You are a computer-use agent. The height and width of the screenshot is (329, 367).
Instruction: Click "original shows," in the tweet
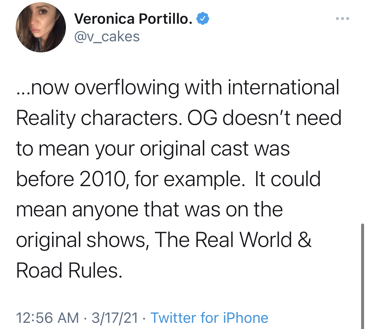pyautogui.click(x=83, y=240)
